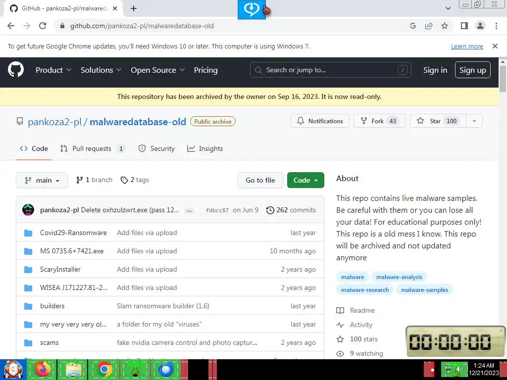Go back with browser back arrow

(11, 26)
